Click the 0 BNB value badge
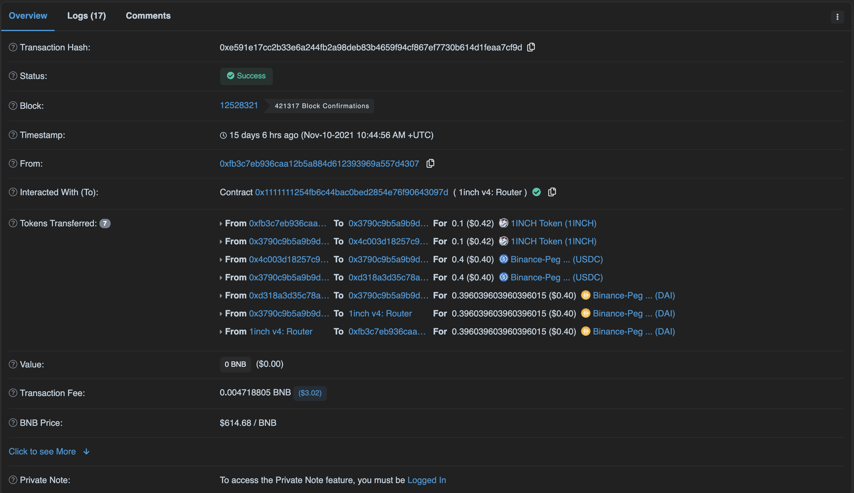The image size is (854, 493). [235, 364]
